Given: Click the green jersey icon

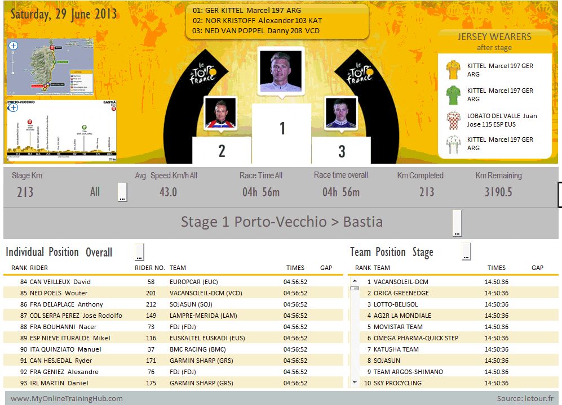Looking at the screenshot, I should tap(453, 95).
